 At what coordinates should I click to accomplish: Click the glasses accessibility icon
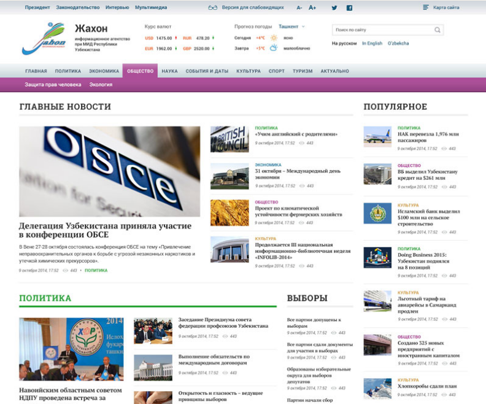212,7
